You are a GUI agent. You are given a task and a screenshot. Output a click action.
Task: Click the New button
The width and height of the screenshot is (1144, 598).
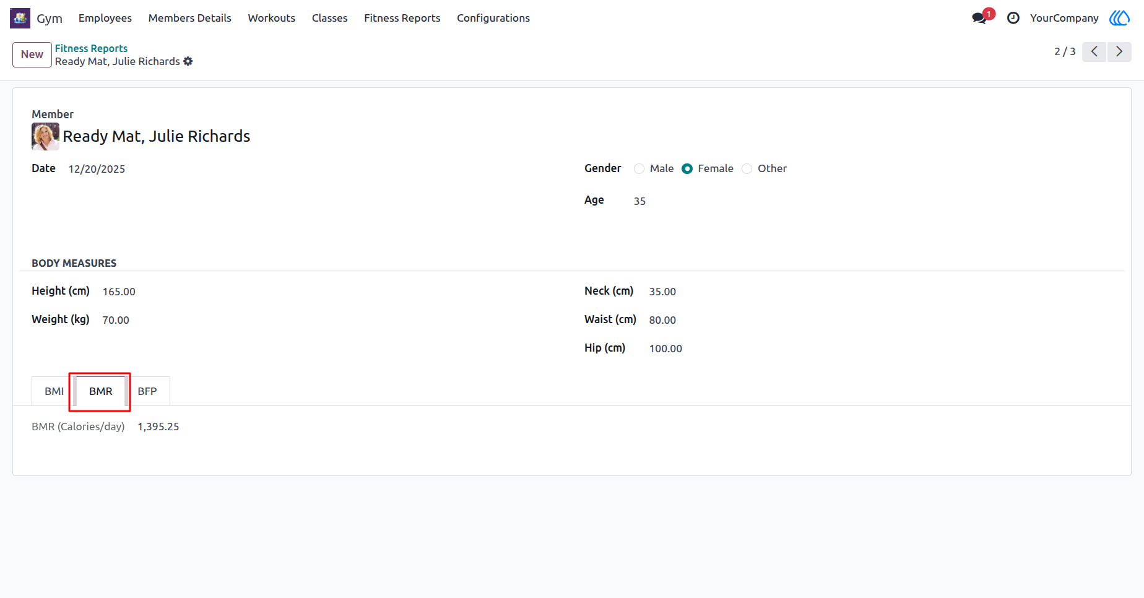[x=32, y=54]
